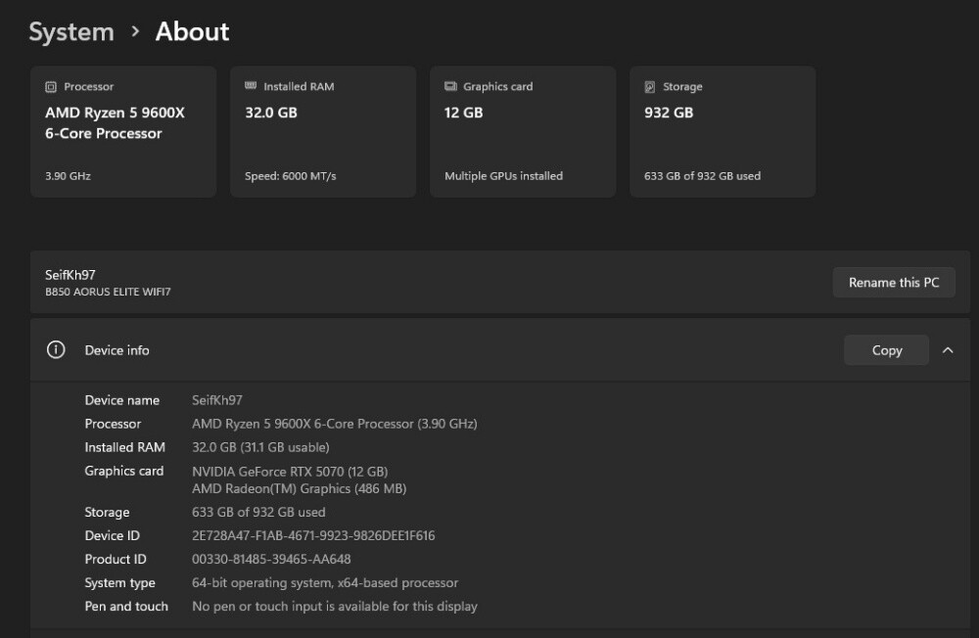Click 32.0 GB (31.1 GB usable) value

point(260,447)
